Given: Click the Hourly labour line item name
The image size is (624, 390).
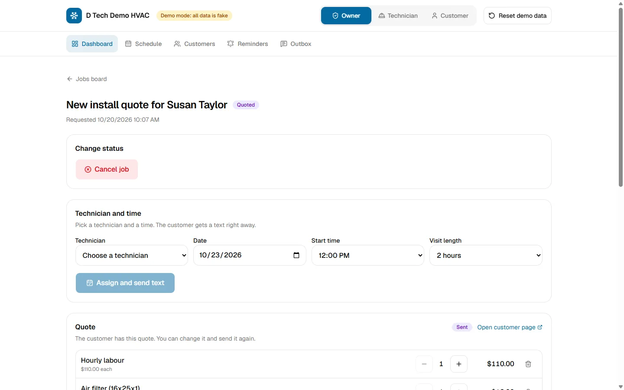Looking at the screenshot, I should pyautogui.click(x=103, y=360).
